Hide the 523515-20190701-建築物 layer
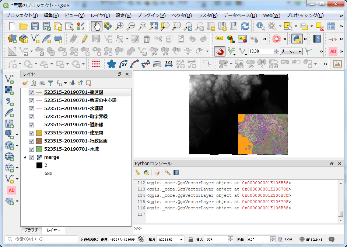This screenshot has width=347, height=247. point(31,132)
